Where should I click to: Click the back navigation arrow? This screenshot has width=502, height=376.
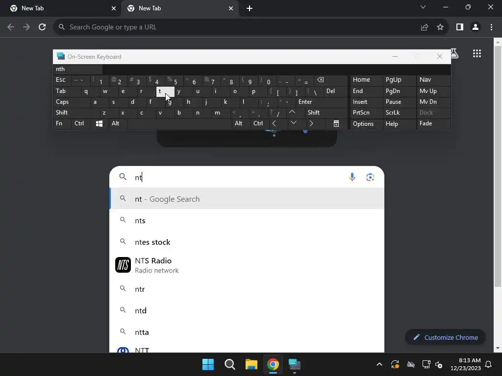click(x=11, y=27)
